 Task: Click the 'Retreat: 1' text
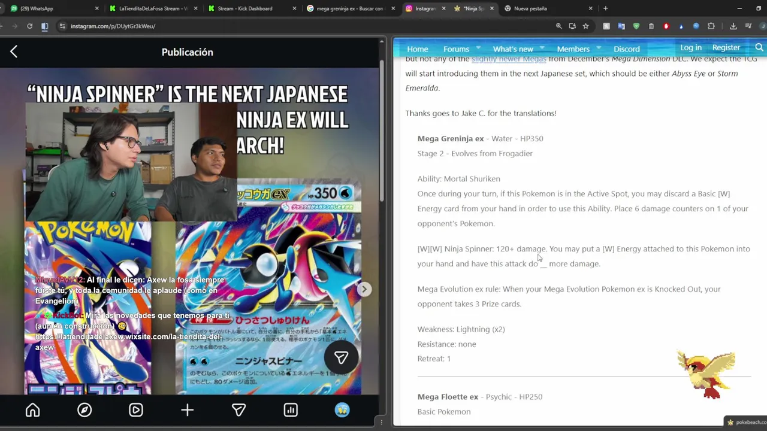(434, 359)
